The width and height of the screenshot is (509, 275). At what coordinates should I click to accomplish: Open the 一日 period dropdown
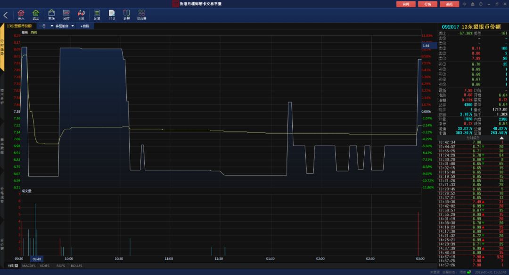pyautogui.click(x=45, y=26)
